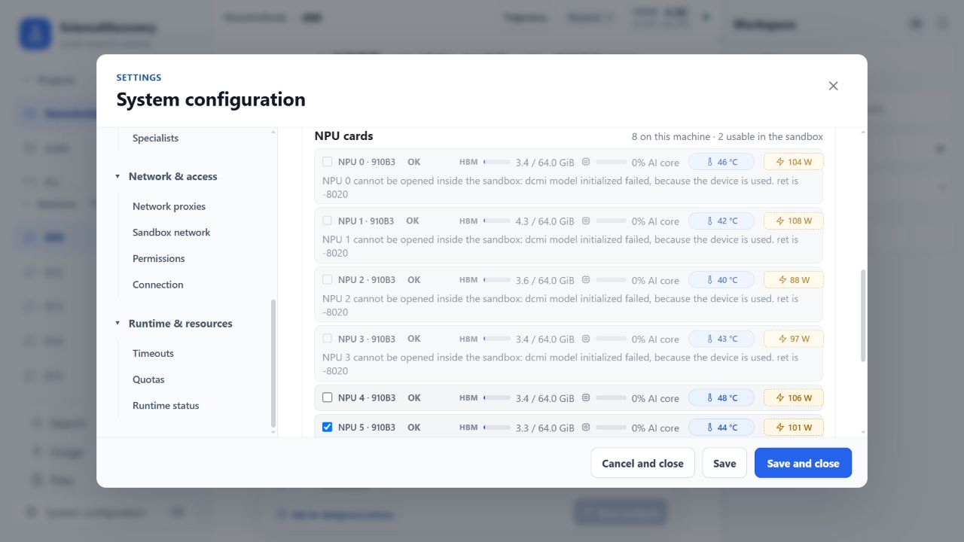Click the Cancel and close button
The image size is (964, 542).
pos(642,463)
